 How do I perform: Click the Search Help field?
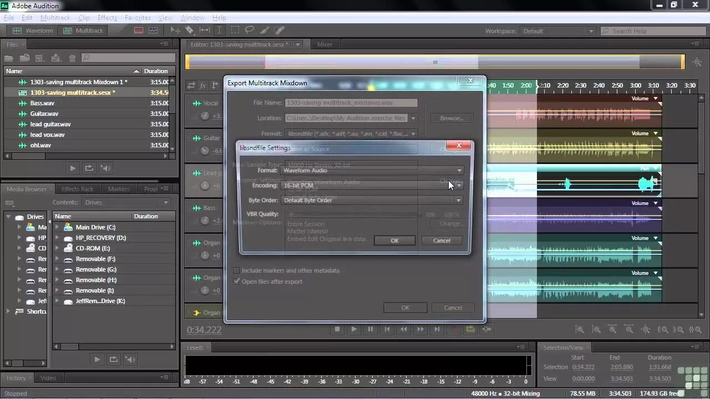pyautogui.click(x=652, y=31)
